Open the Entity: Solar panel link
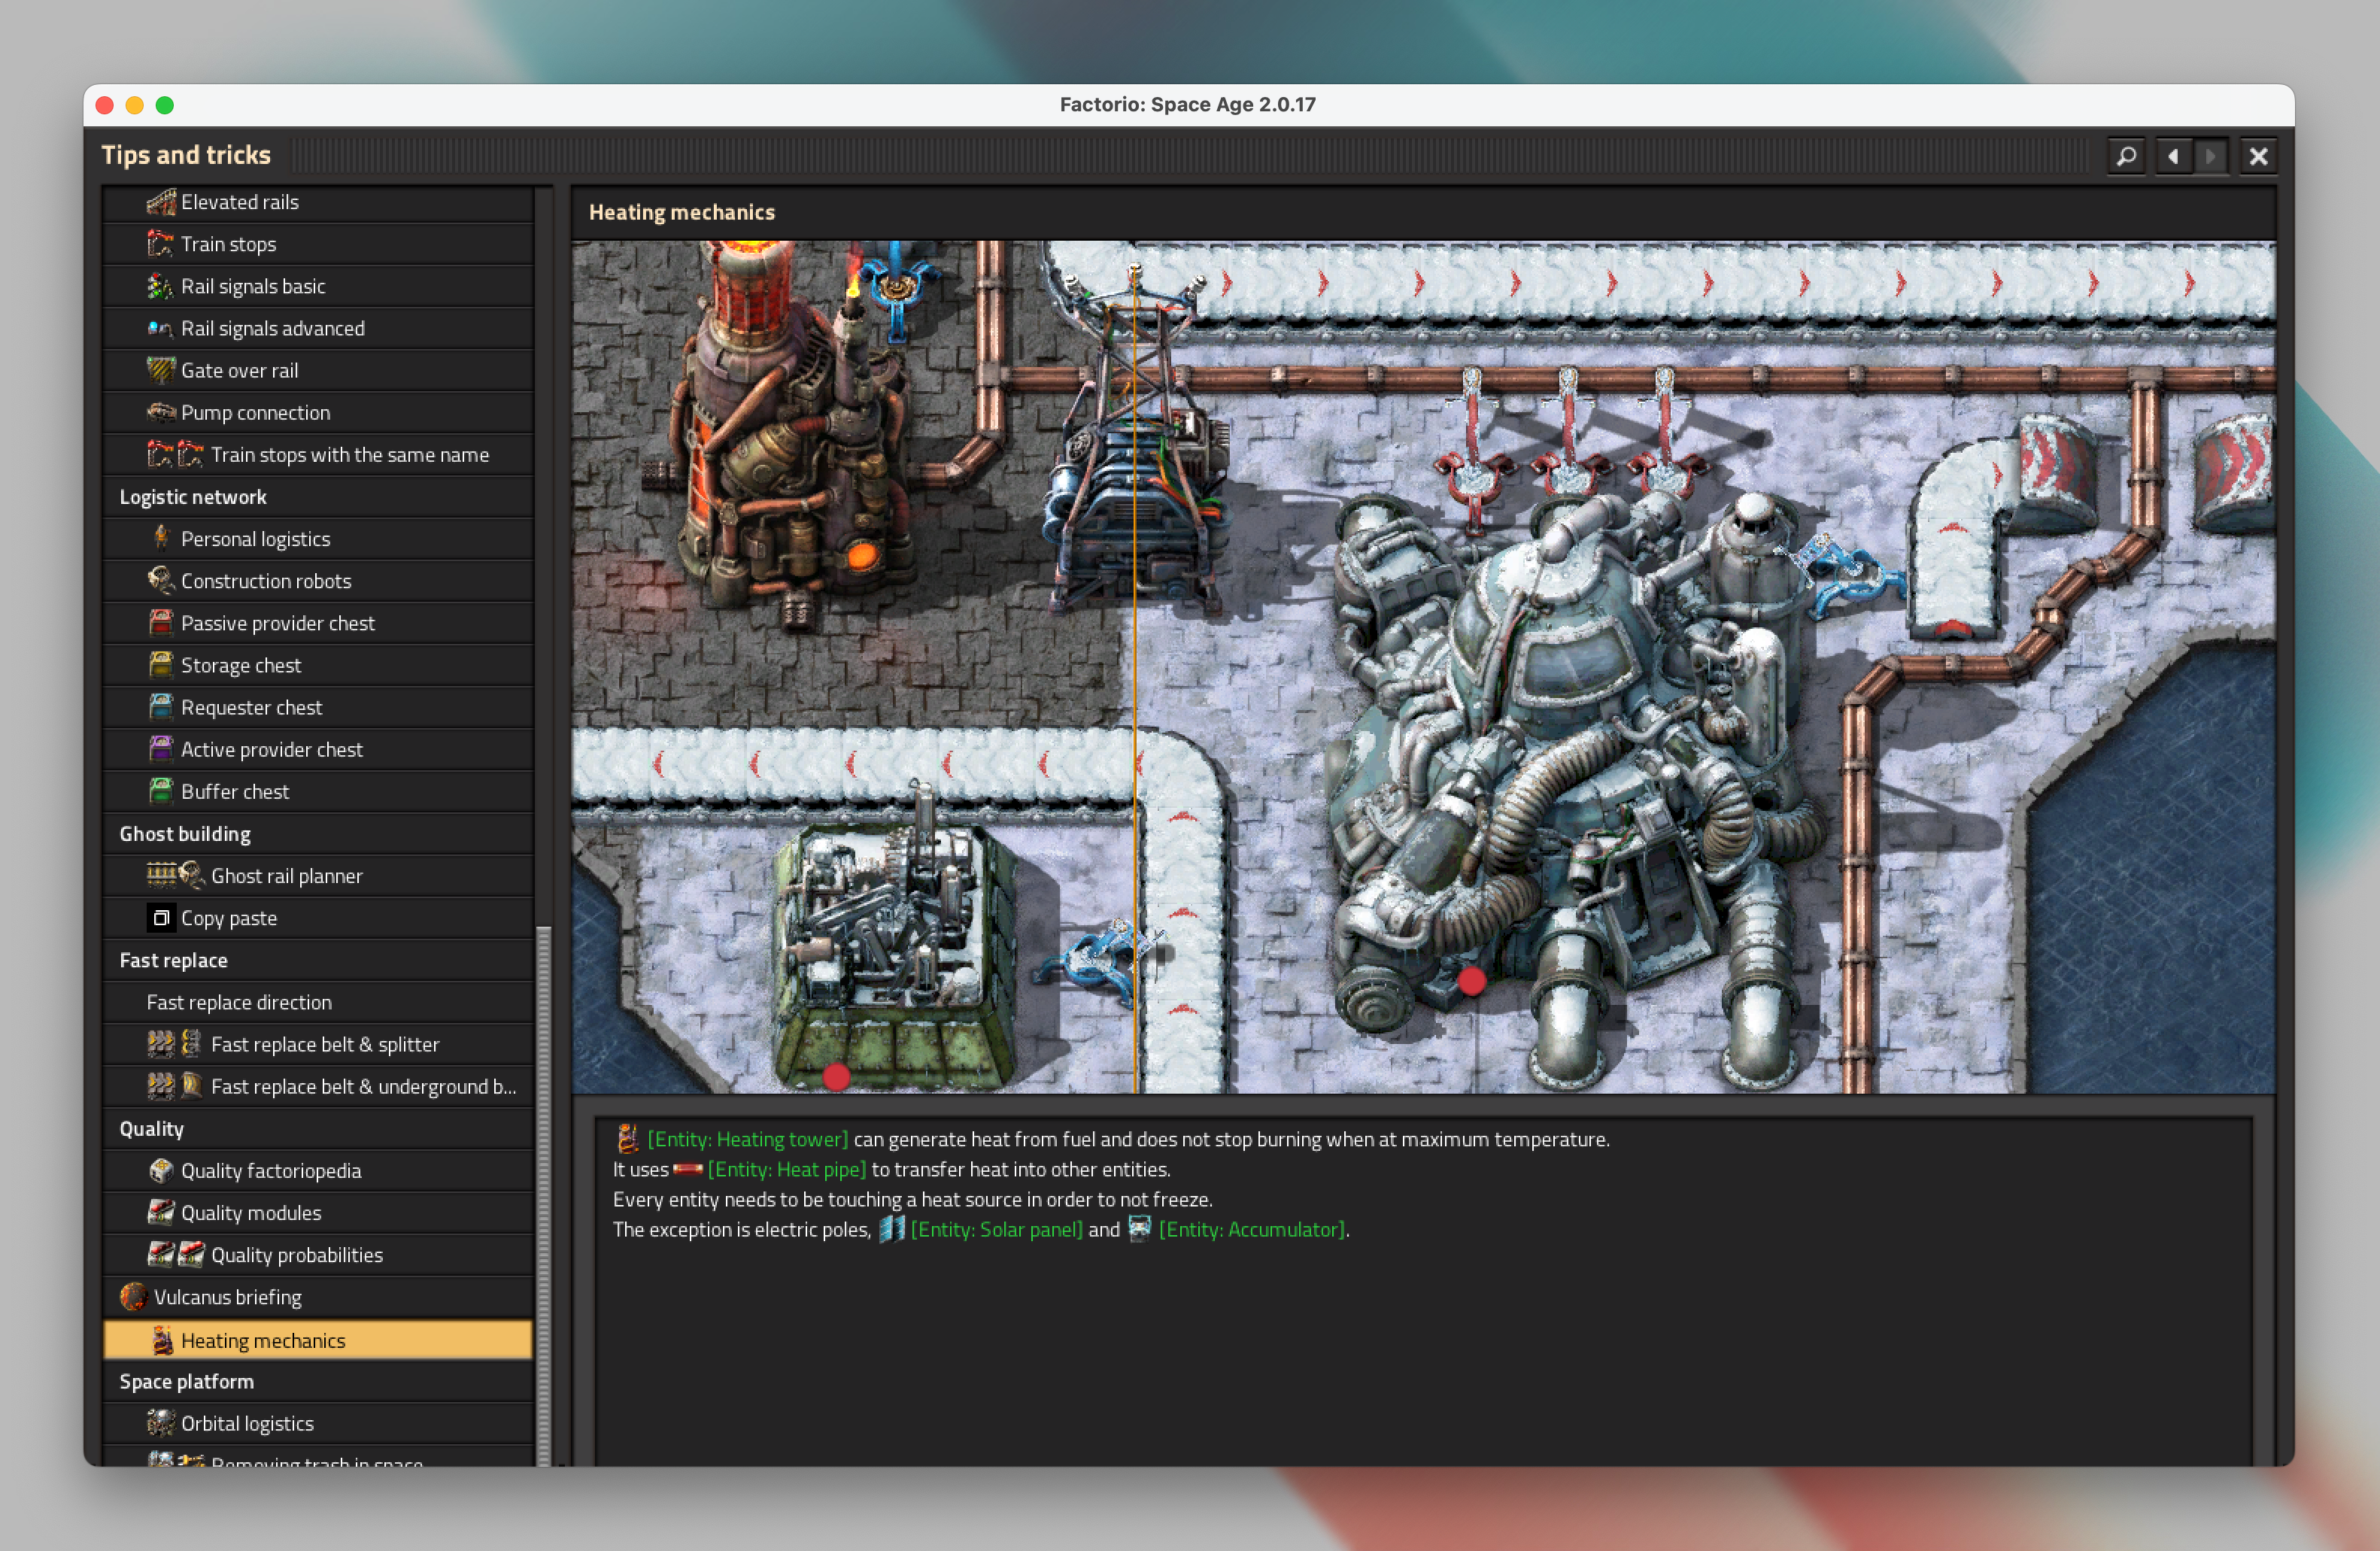This screenshot has height=1551, width=2380. click(997, 1230)
